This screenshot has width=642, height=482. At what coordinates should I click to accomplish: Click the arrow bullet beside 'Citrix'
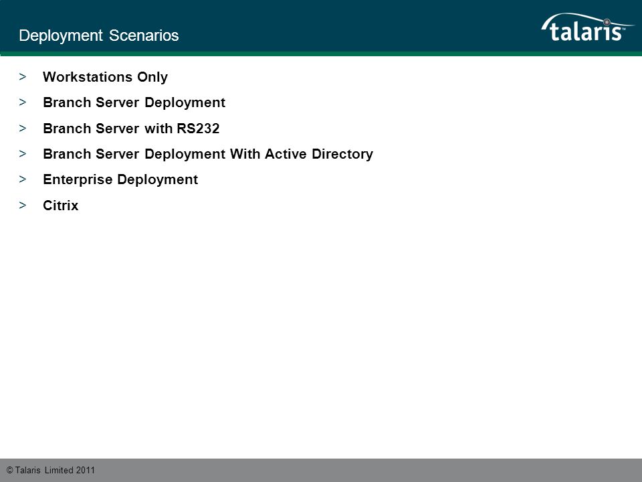(23, 205)
